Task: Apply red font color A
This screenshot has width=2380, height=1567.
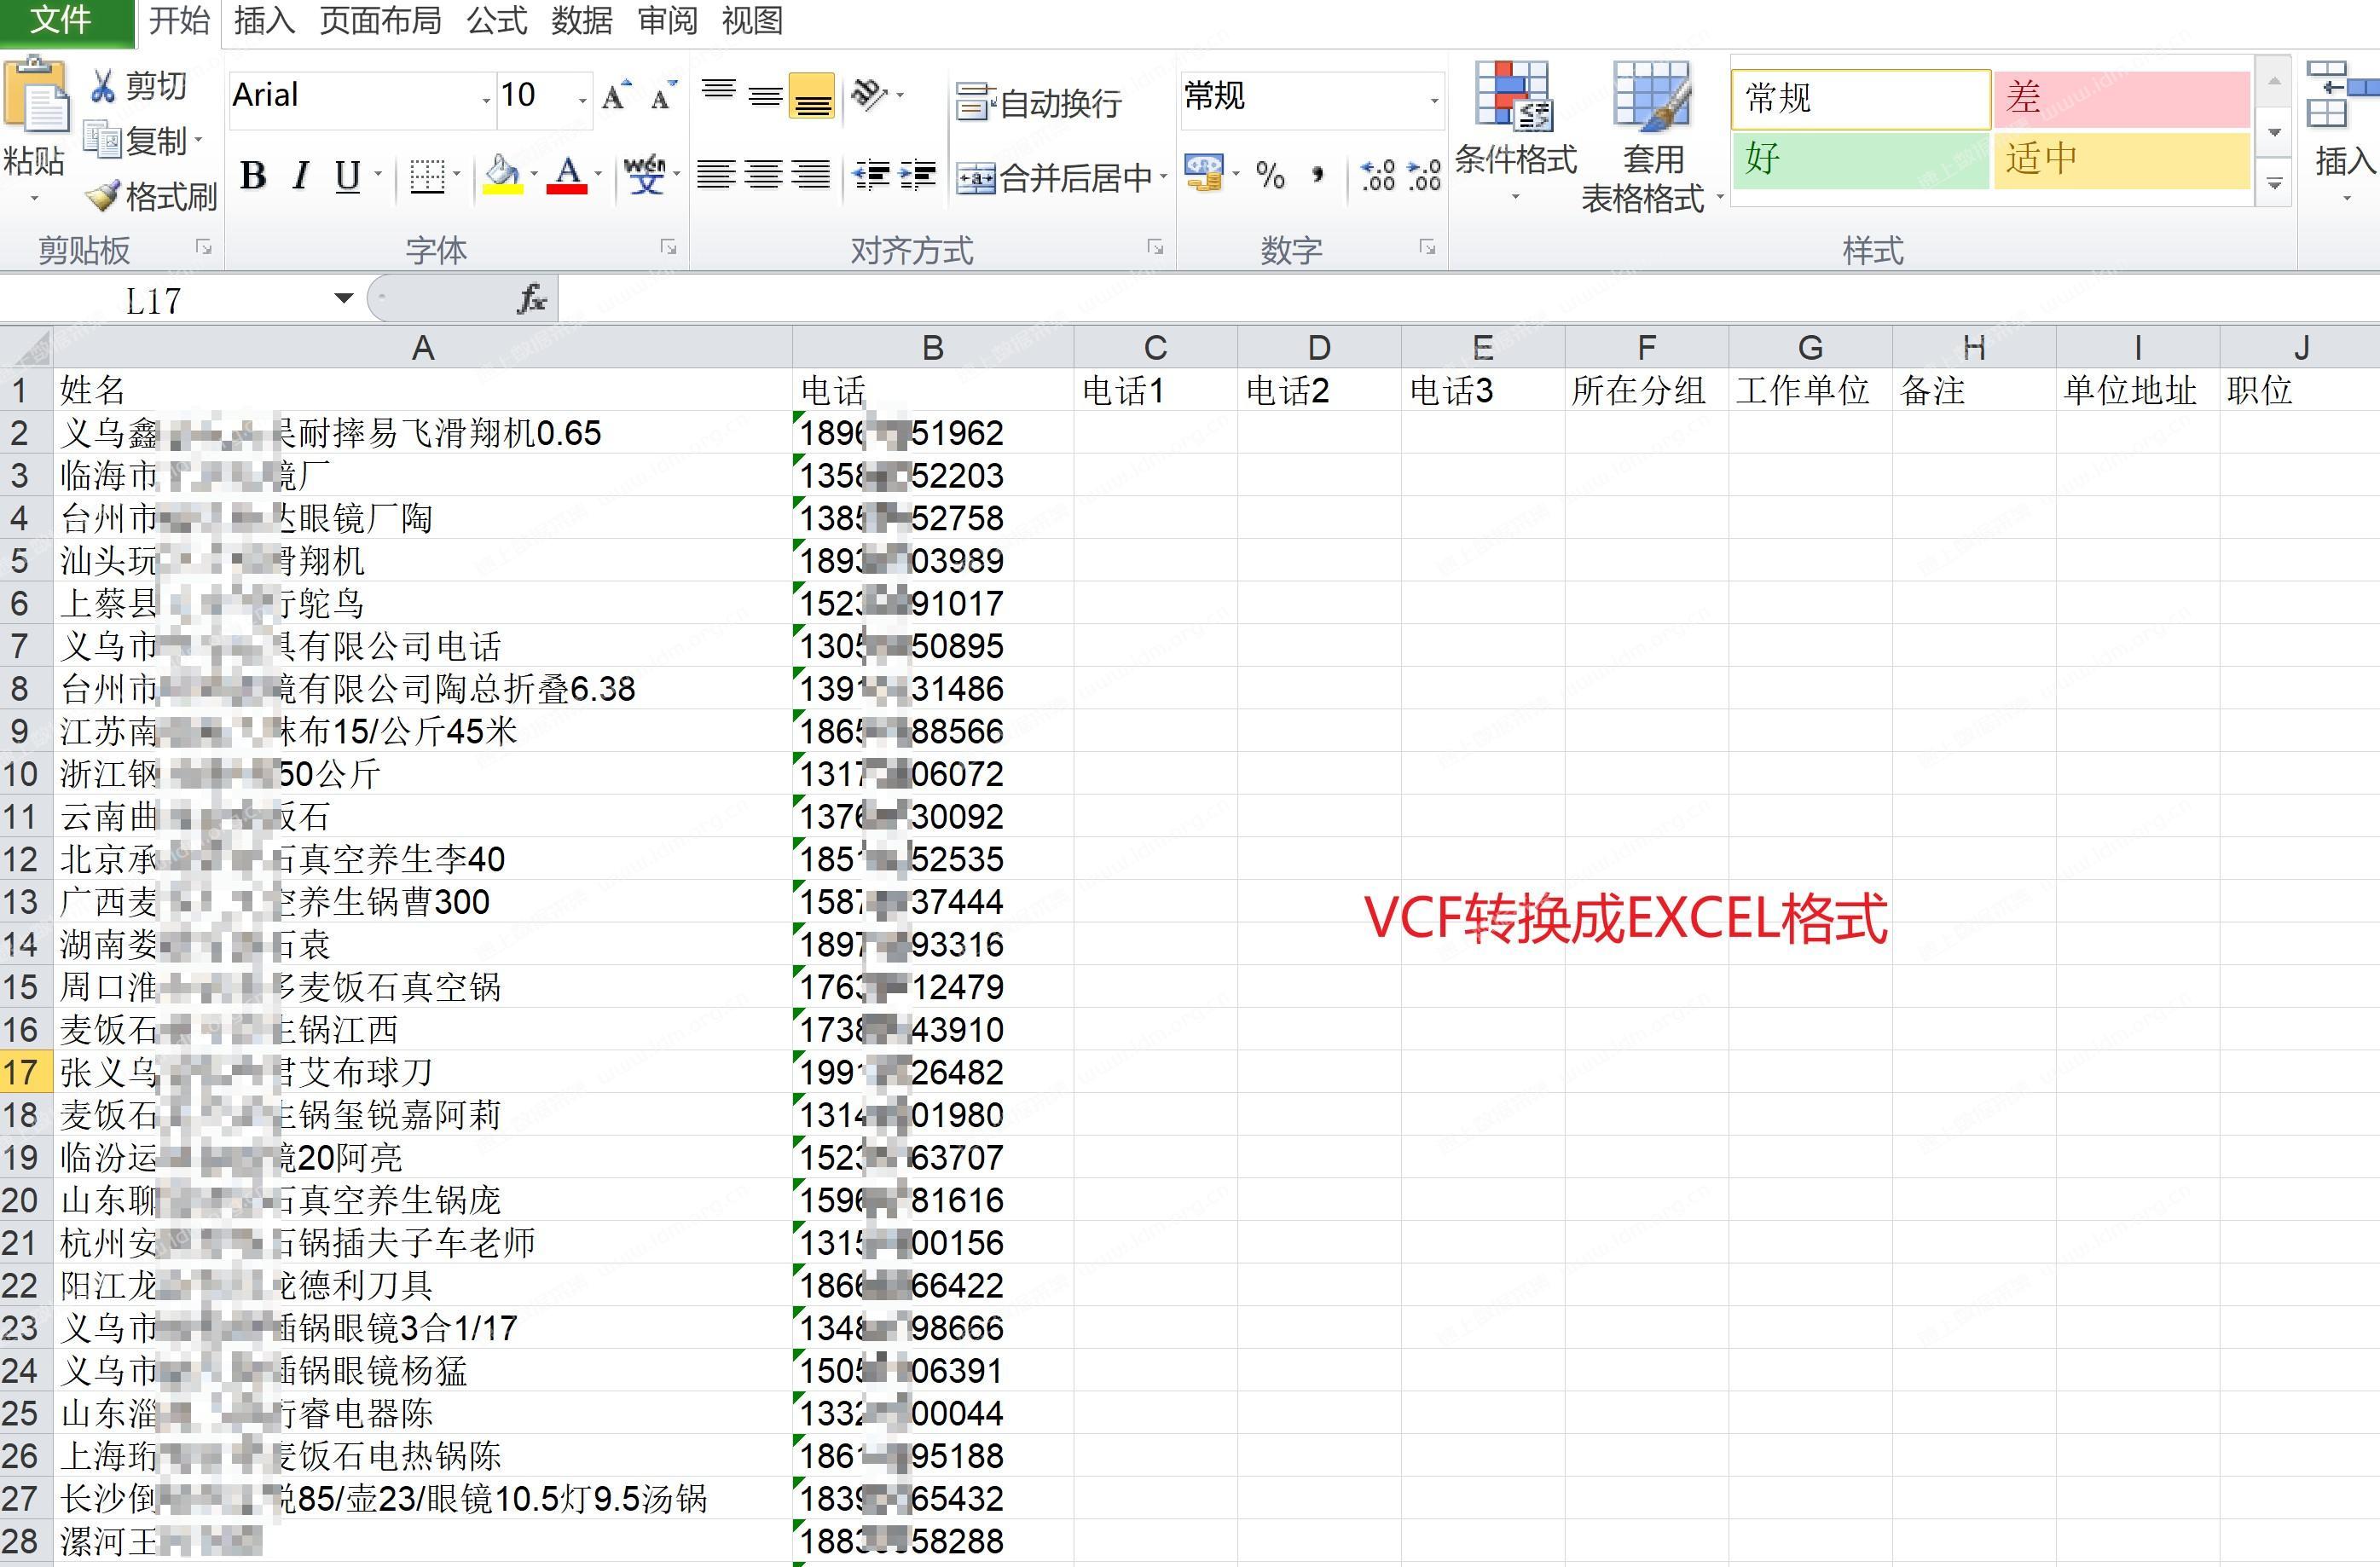Action: coord(568,175)
